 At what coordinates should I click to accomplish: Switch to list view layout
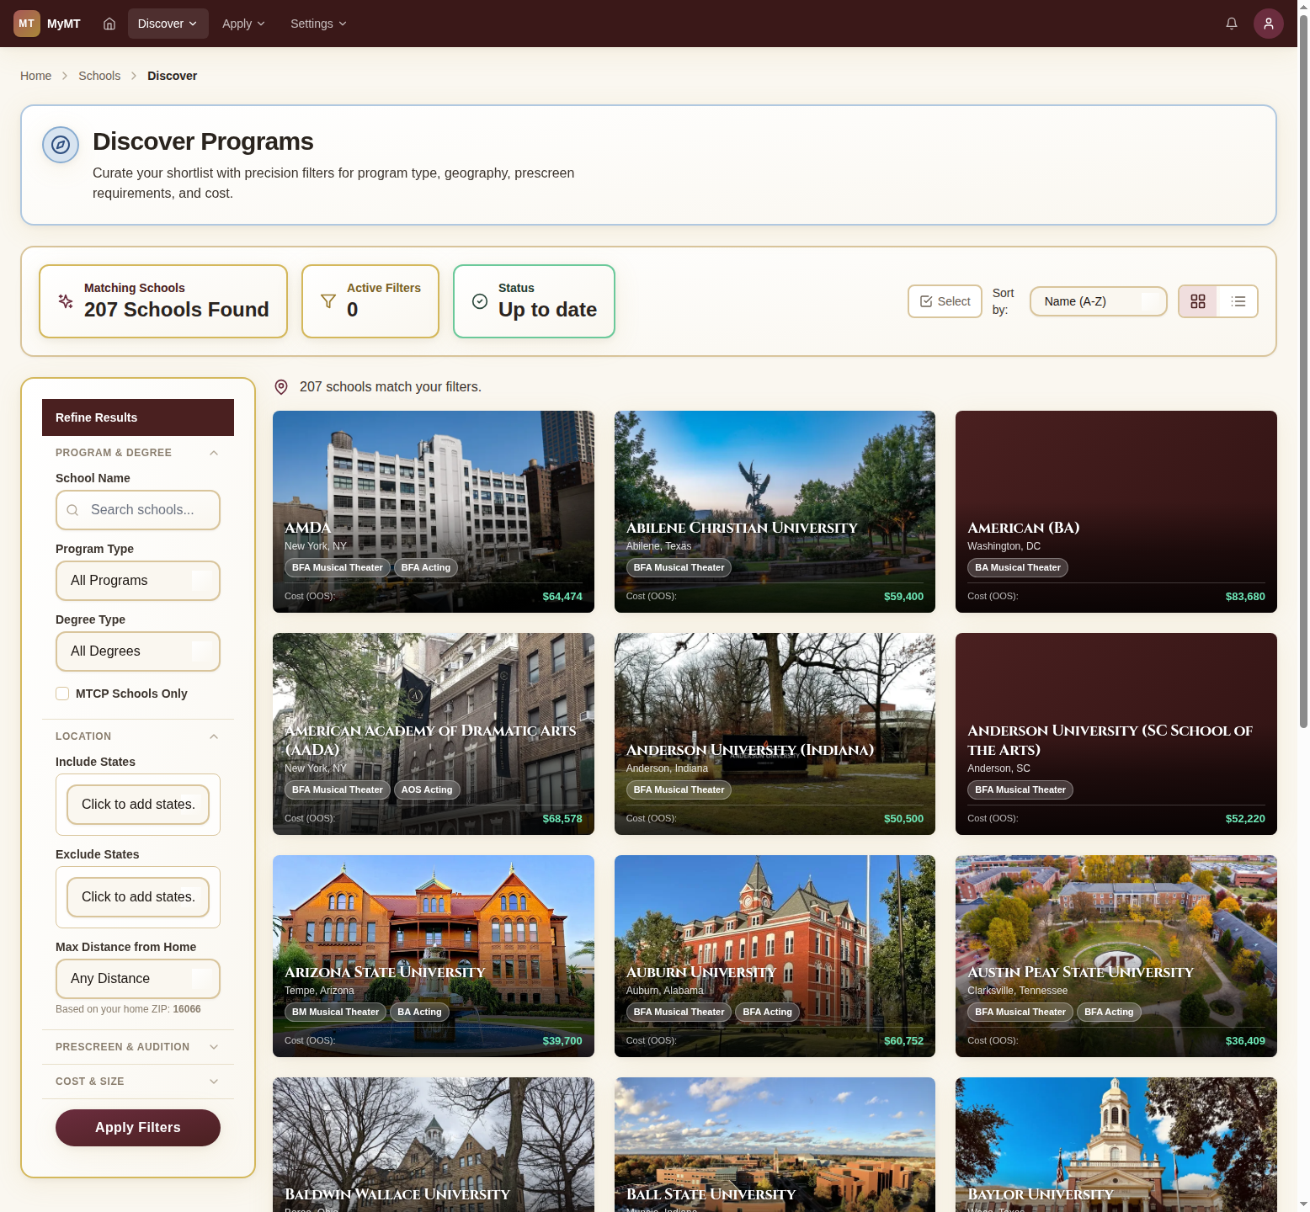[1238, 301]
